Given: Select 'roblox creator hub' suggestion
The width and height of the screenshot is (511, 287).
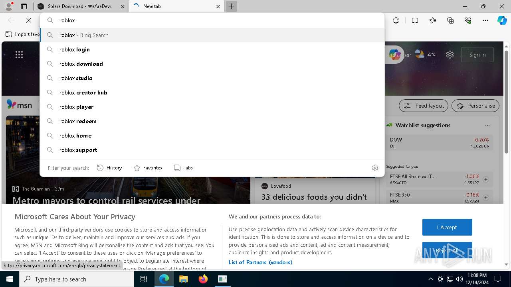Looking at the screenshot, I should click(212, 92).
